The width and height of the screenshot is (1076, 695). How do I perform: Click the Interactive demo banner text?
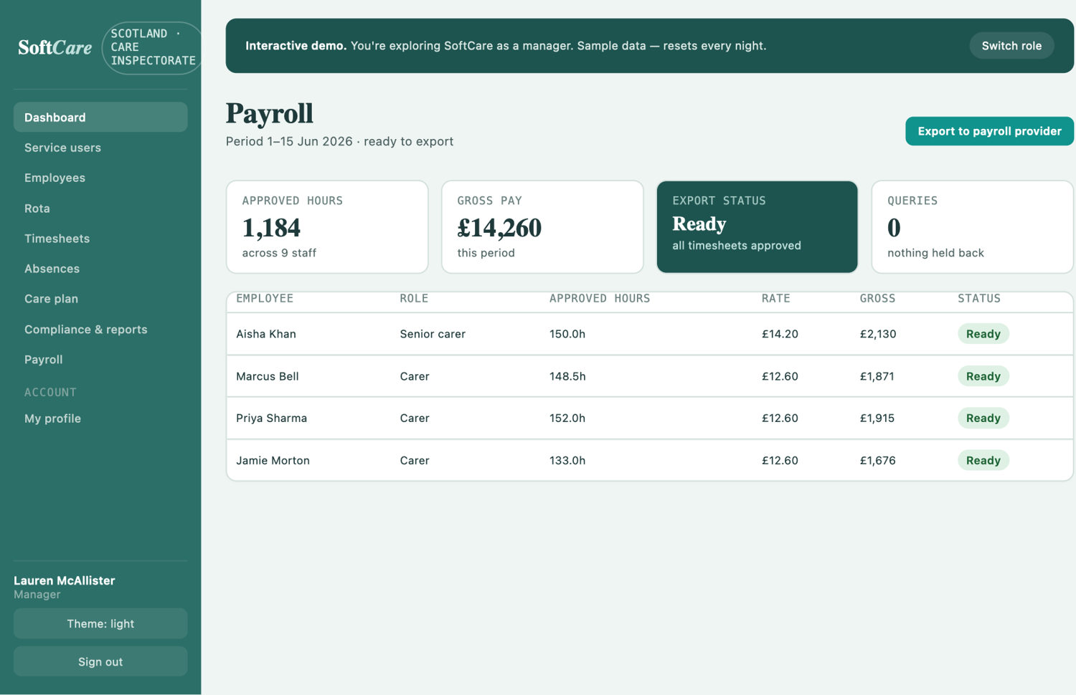(506, 46)
